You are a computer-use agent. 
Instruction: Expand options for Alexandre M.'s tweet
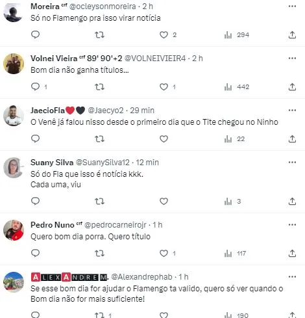tap(292, 277)
